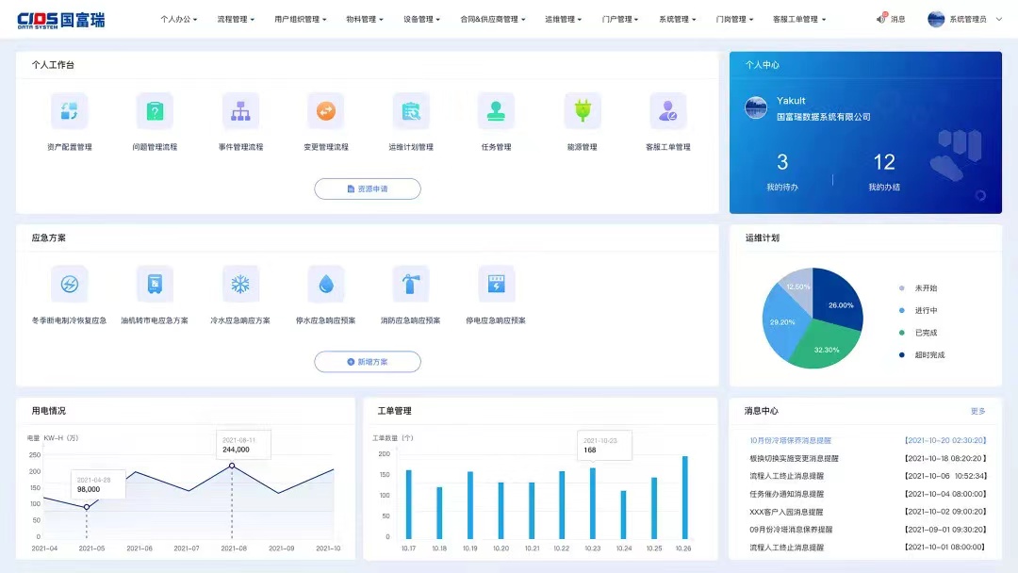The height and width of the screenshot is (573, 1018).
Task: Expand the 物料管理 menu
Action: (x=364, y=20)
